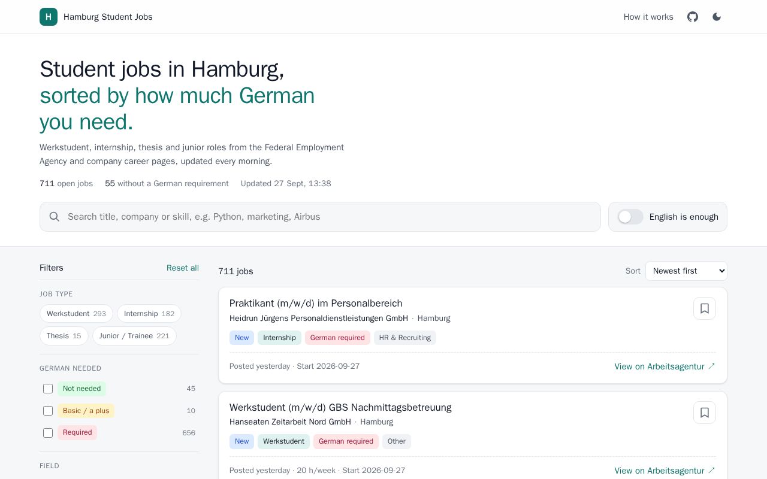Click Heidrun Jürgens Personaldienstleistungen GmbH company name

(319, 319)
